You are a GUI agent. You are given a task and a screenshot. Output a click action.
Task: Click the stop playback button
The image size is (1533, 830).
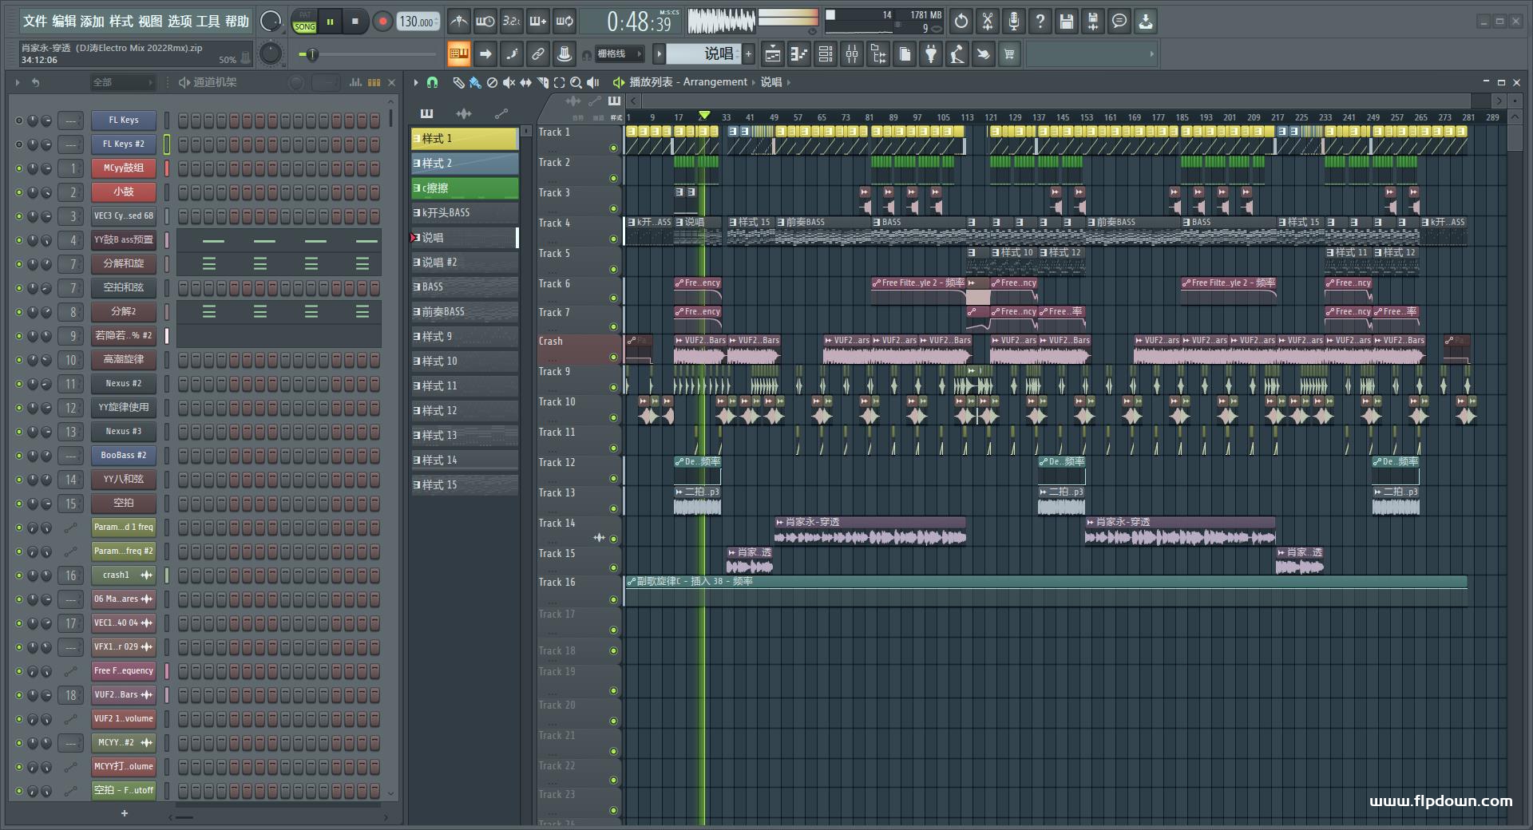pyautogui.click(x=355, y=22)
